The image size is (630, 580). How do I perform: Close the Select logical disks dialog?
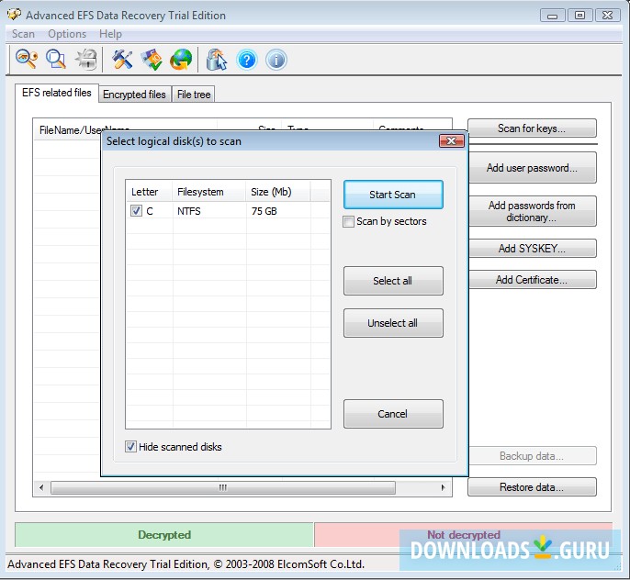click(x=452, y=141)
